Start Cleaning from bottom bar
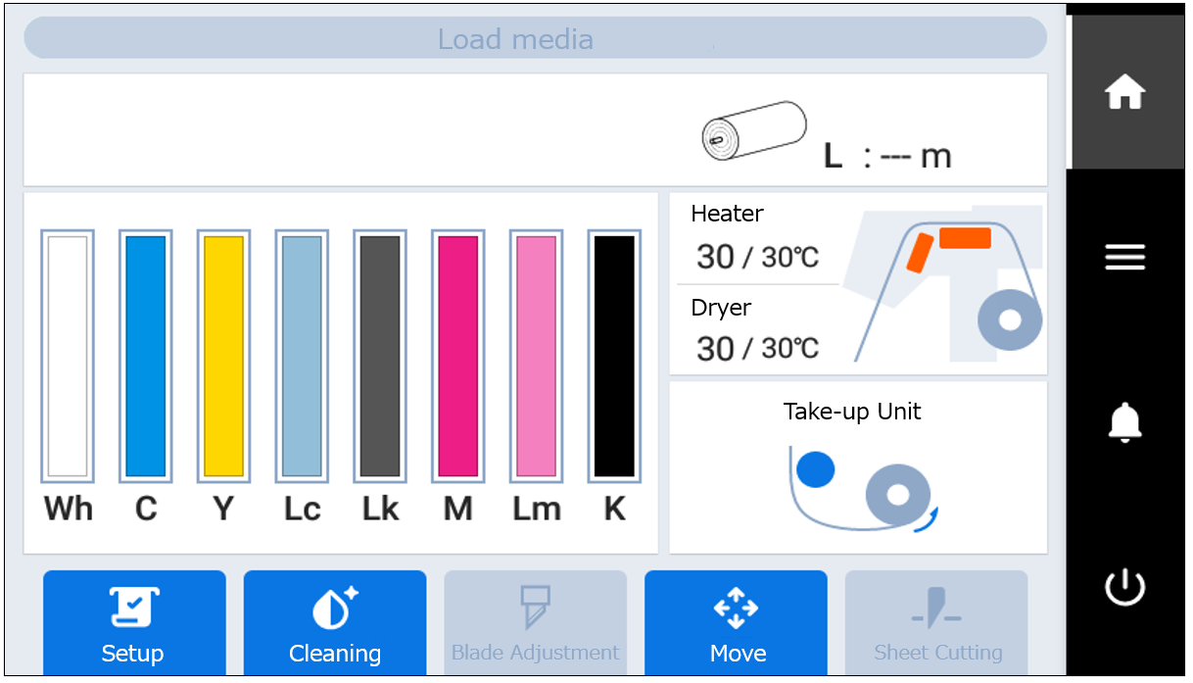This screenshot has height=683, width=1193. tap(335, 624)
